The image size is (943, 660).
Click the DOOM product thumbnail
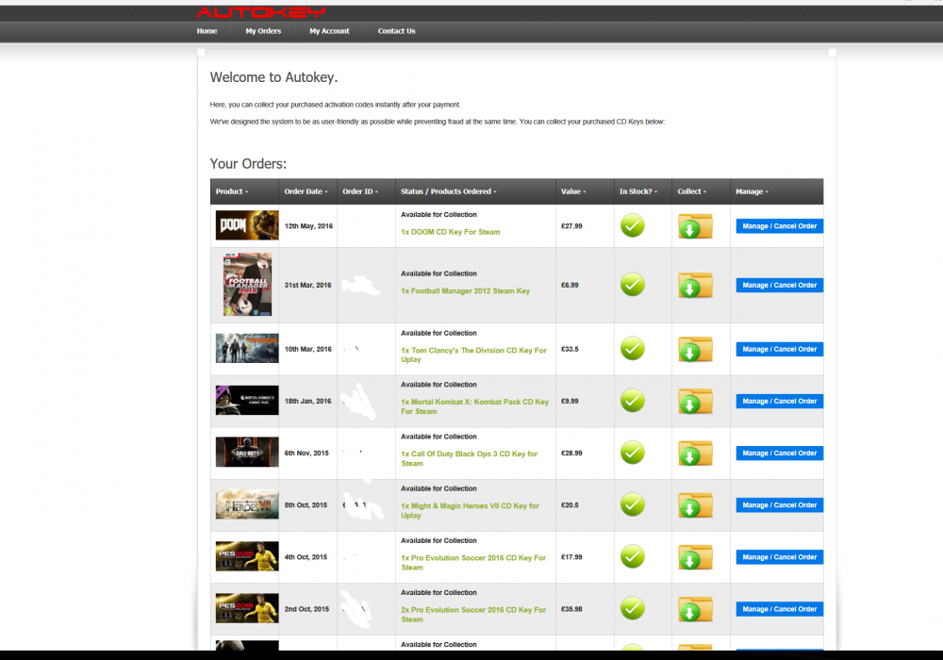coord(247,225)
